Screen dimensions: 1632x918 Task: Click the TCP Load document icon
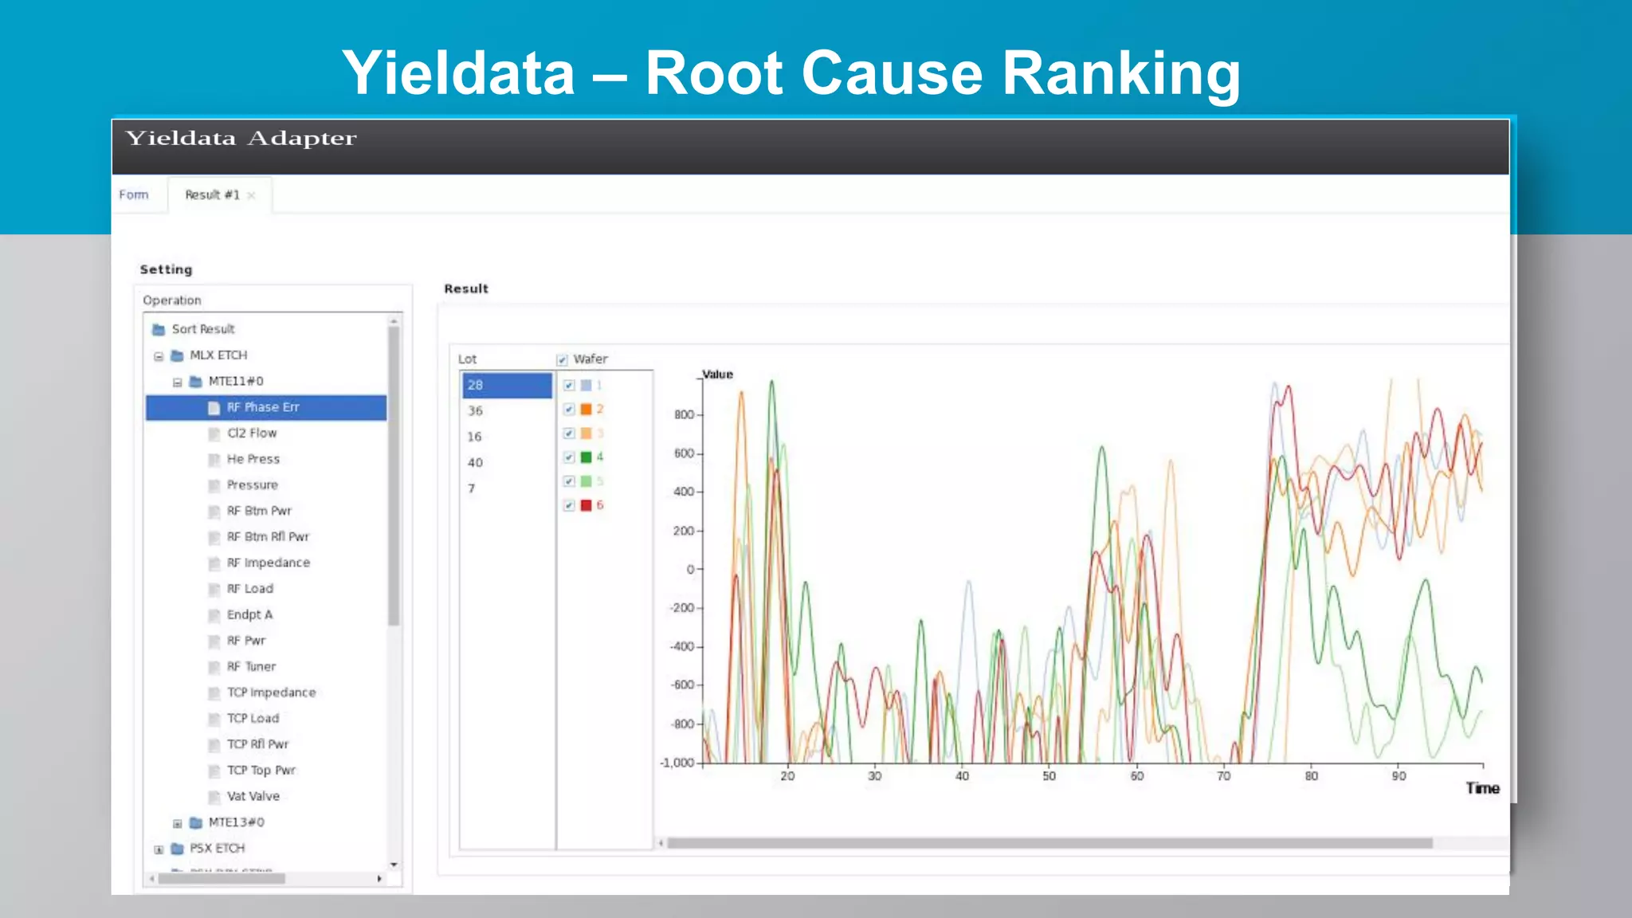pos(214,719)
